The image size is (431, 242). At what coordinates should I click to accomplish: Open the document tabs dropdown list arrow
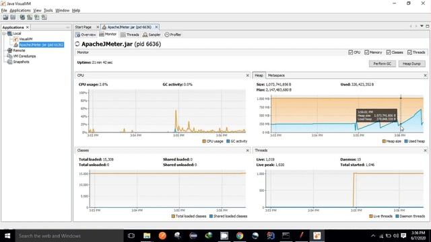422,26
